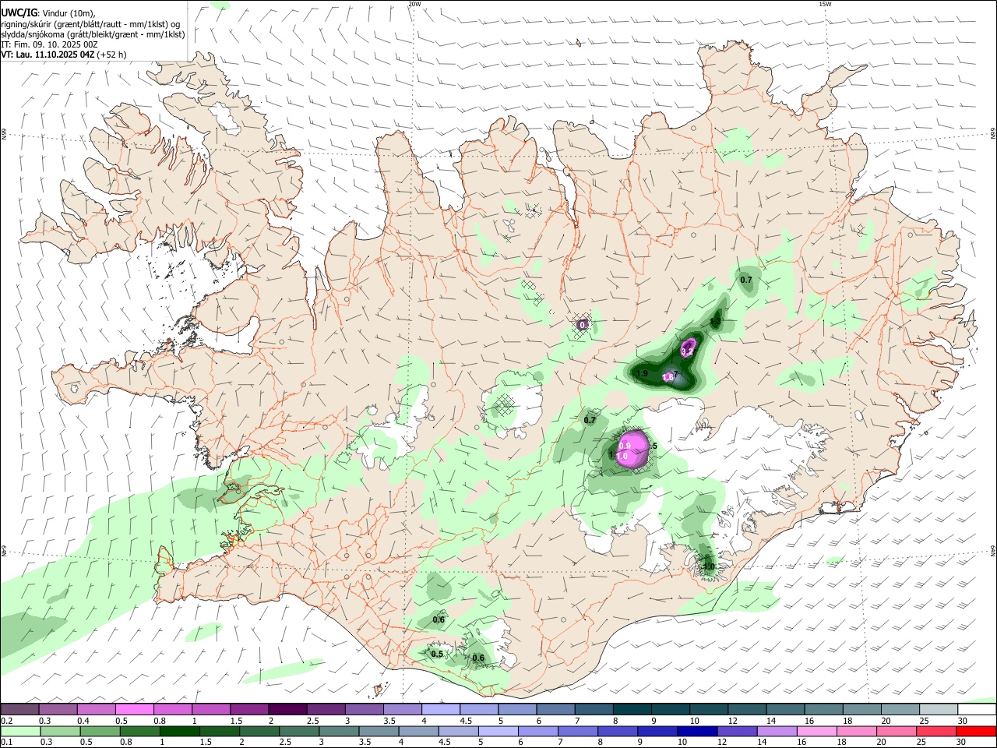Image resolution: width=997 pixels, height=748 pixels.
Task: Click the 5 value beside the pink blob
Action: (655, 446)
